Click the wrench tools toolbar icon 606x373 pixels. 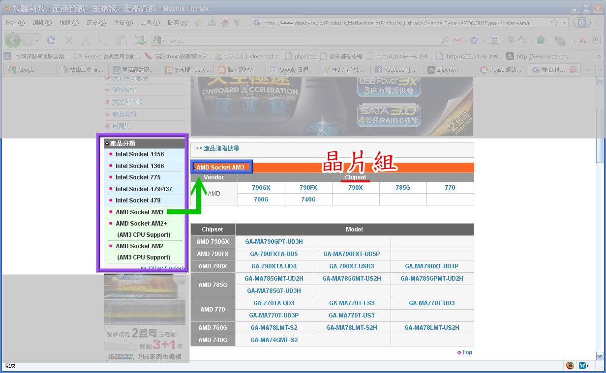[x=521, y=40]
